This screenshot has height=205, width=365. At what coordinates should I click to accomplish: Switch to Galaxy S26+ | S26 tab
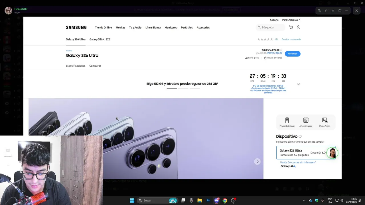click(x=100, y=39)
